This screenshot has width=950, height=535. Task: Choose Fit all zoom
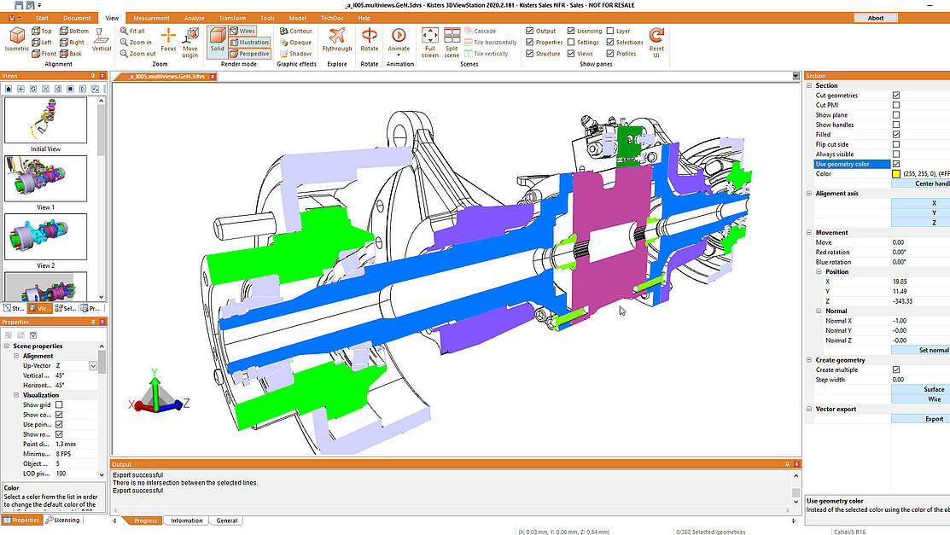coord(132,31)
